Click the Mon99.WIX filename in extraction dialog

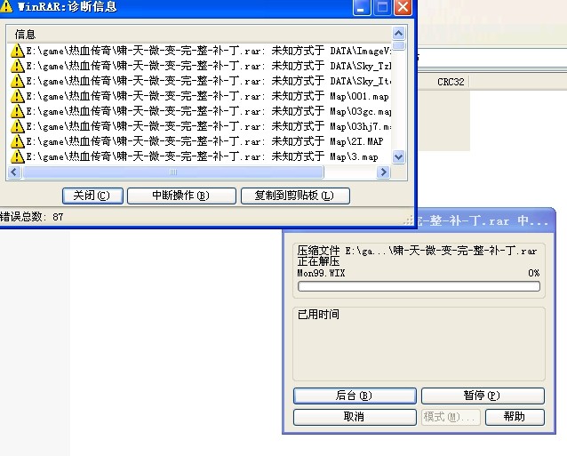tap(321, 273)
